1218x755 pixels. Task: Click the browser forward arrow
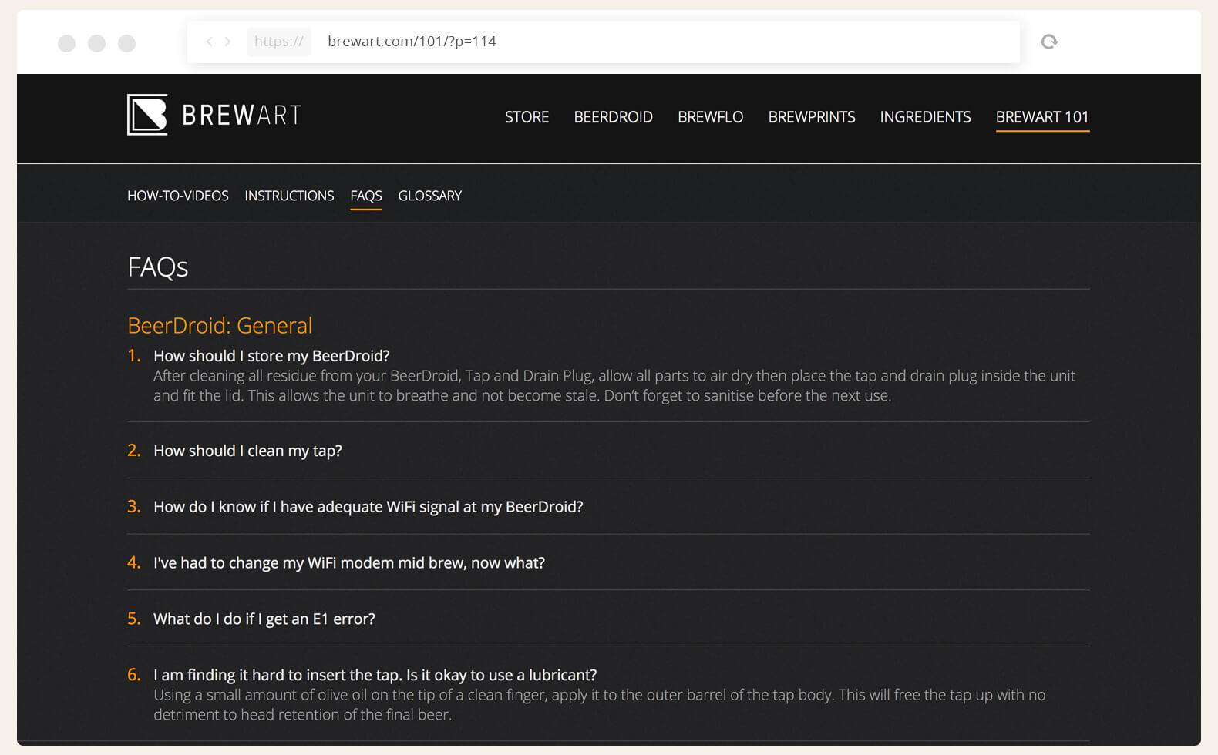pyautogui.click(x=227, y=42)
